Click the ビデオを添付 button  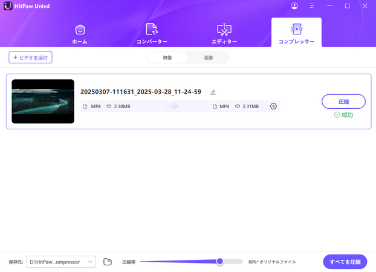31,57
